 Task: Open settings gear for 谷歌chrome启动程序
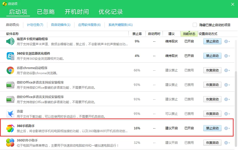[x=227, y=70]
